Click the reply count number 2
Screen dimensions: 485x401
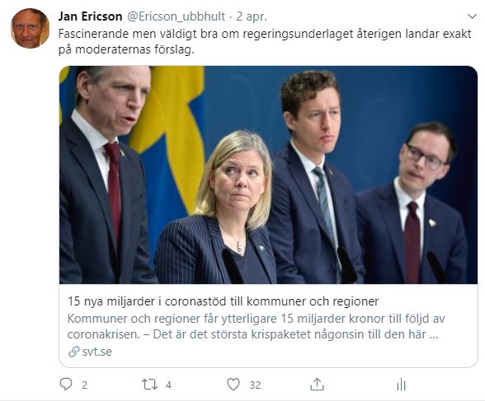tap(84, 385)
